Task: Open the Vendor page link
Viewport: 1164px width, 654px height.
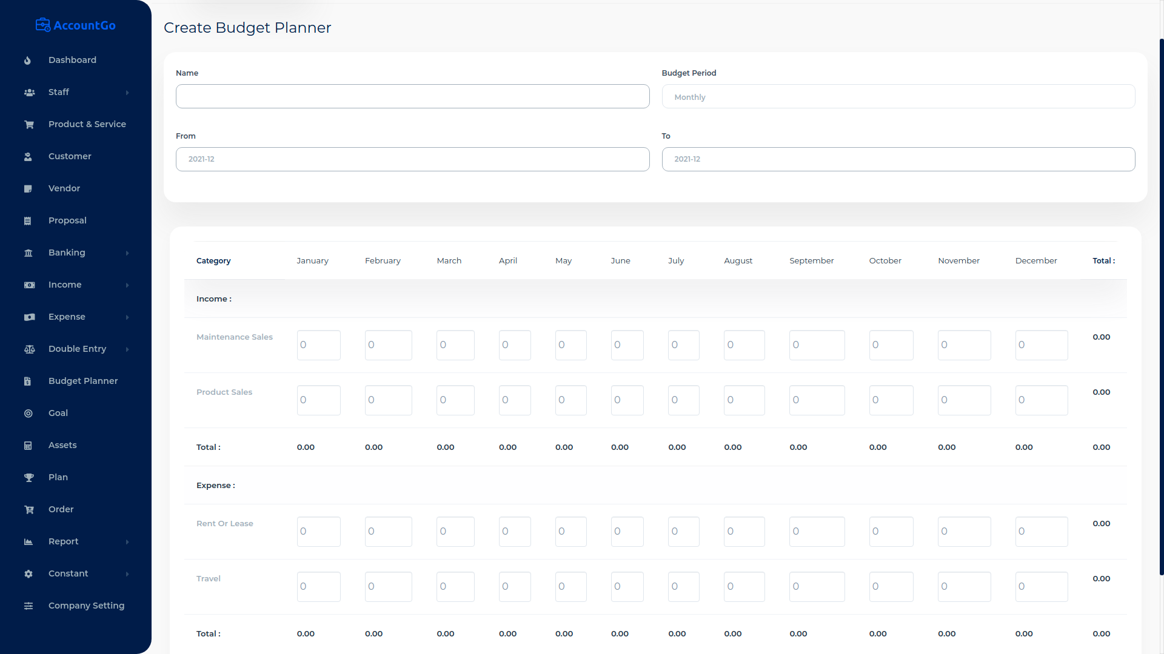Action: coord(64,188)
